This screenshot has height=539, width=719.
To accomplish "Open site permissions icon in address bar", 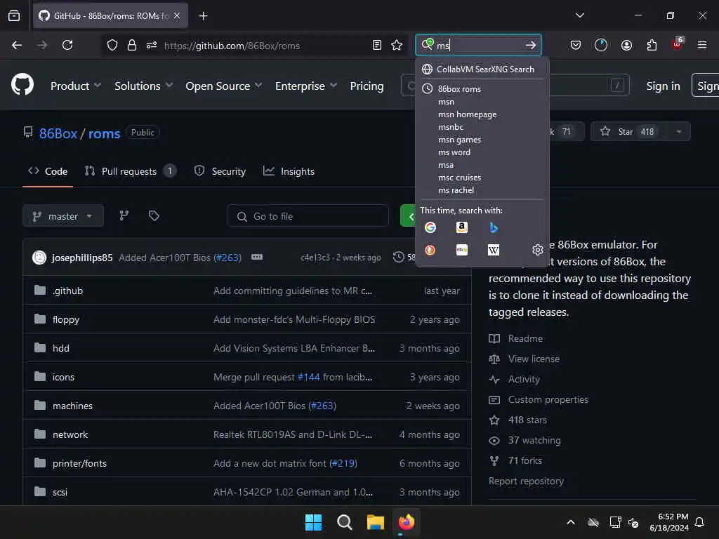I will (x=152, y=45).
